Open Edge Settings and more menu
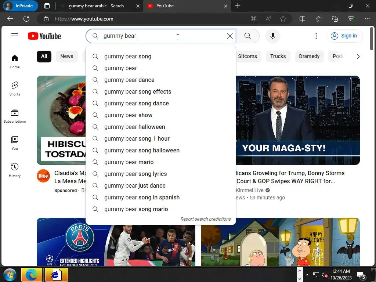The image size is (376, 282). 367,19
